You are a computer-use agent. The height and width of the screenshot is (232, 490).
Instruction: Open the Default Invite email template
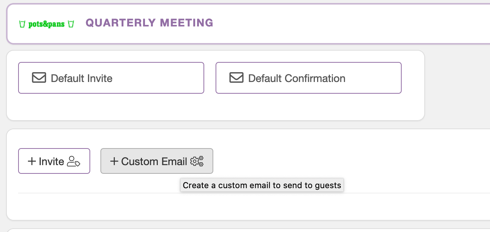111,78
